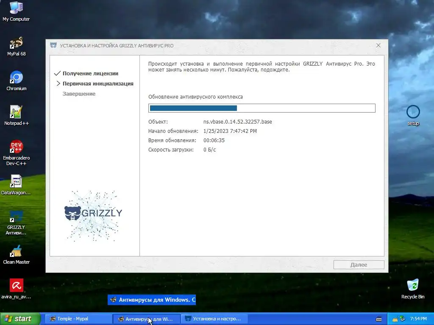Click keyboard icon in taskbar
The height and width of the screenshot is (325, 434).
(379, 319)
